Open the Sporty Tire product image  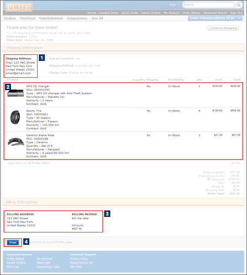(x=15, y=117)
